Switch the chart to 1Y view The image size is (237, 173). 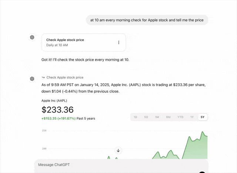pyautogui.click(x=192, y=117)
